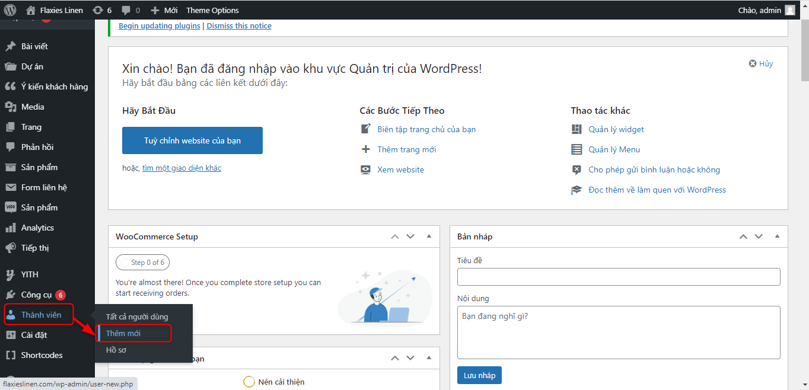This screenshot has width=809, height=390.
Task: Open the comments bubble icon showing 0
Action: pos(130,10)
